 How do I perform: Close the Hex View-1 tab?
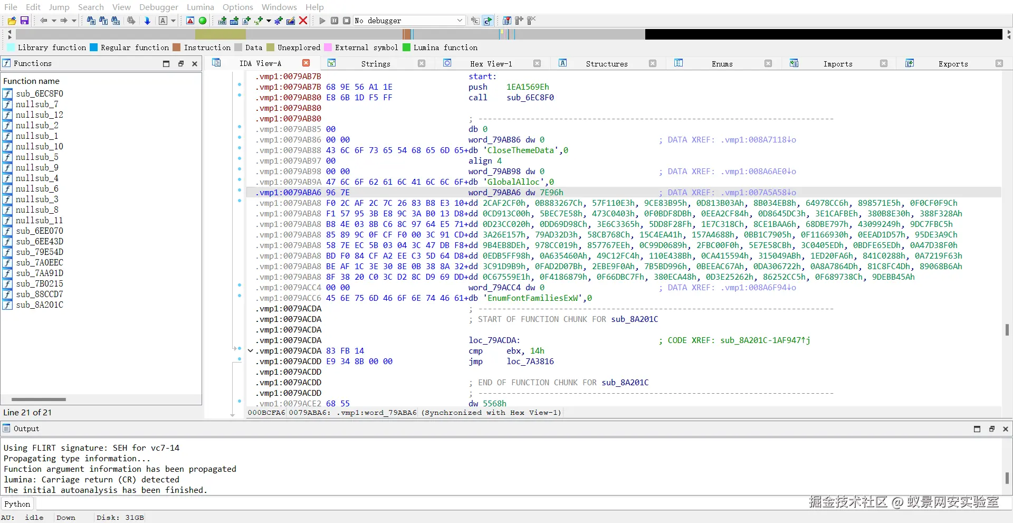[x=537, y=63]
